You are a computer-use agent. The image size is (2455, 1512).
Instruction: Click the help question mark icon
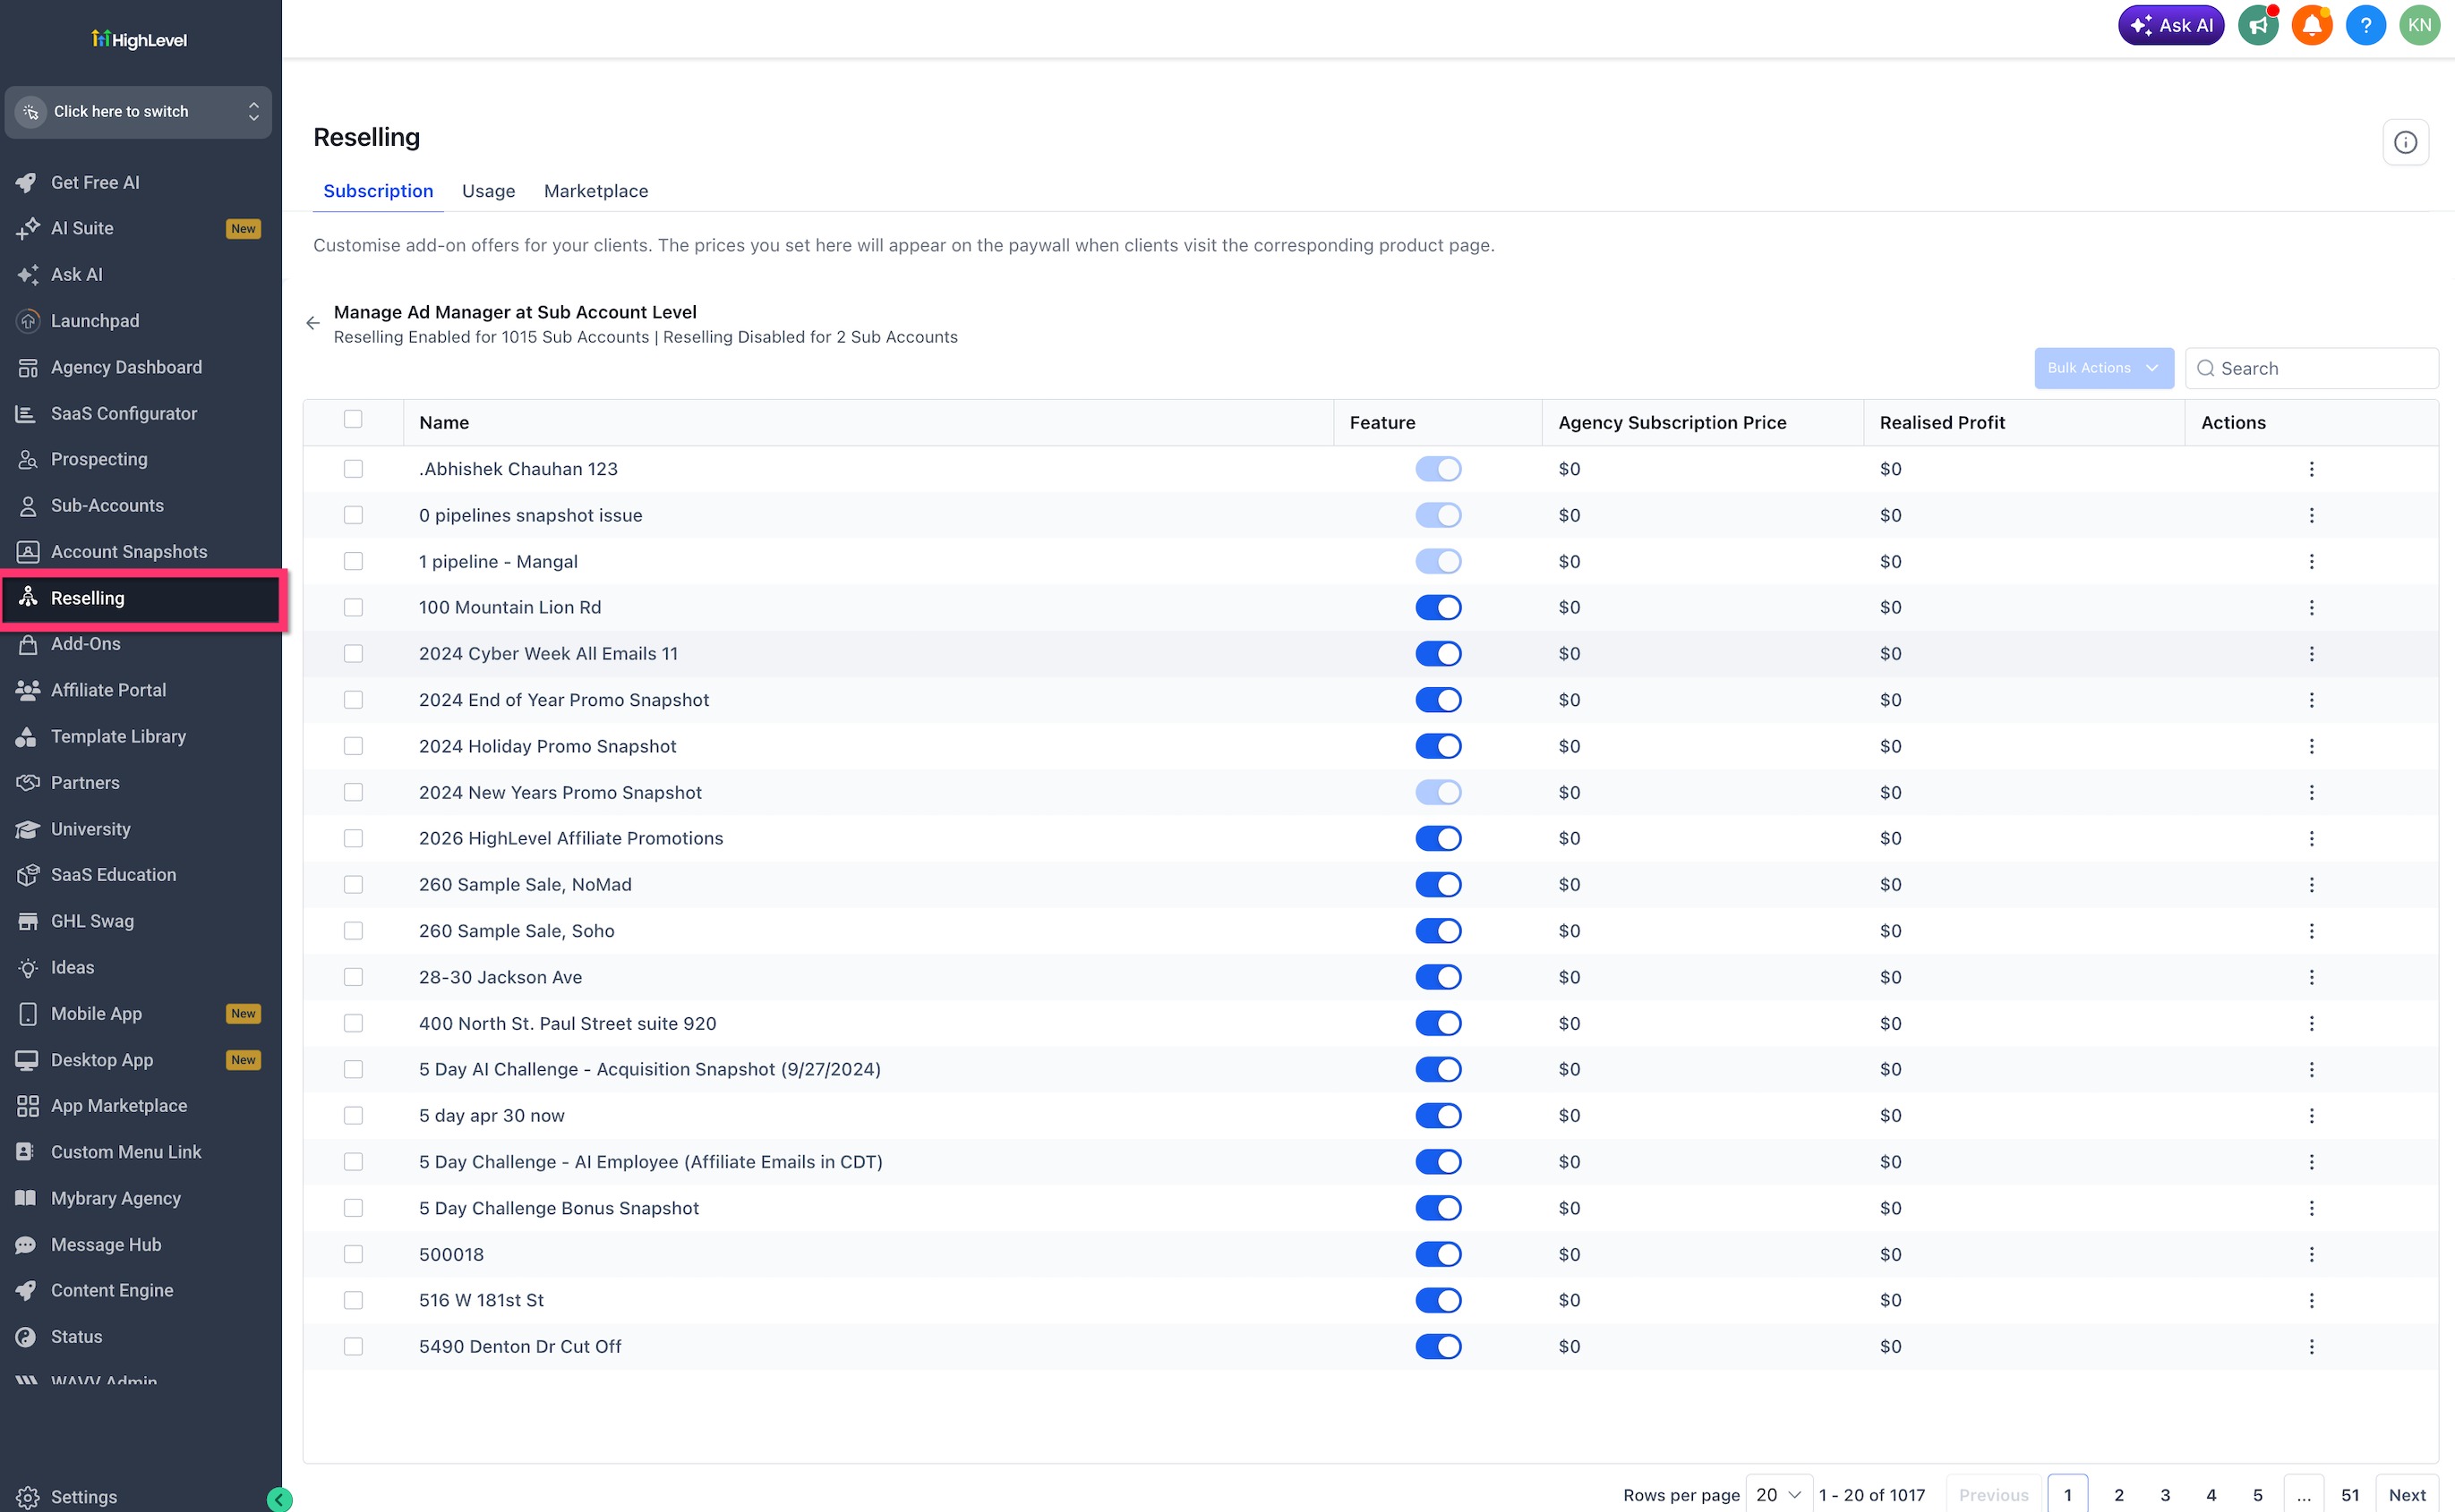click(2366, 26)
